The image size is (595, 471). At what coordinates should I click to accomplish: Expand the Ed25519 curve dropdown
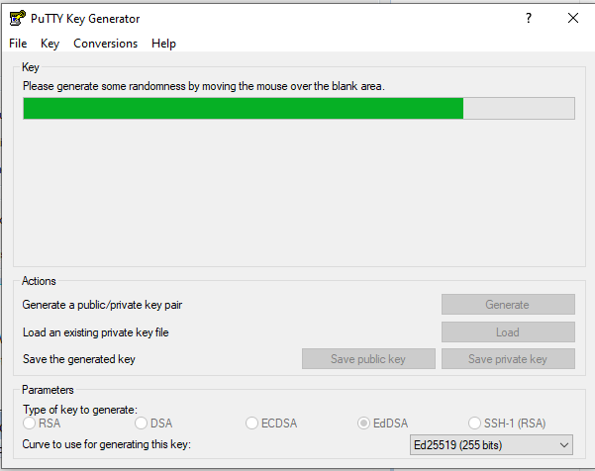(x=491, y=445)
